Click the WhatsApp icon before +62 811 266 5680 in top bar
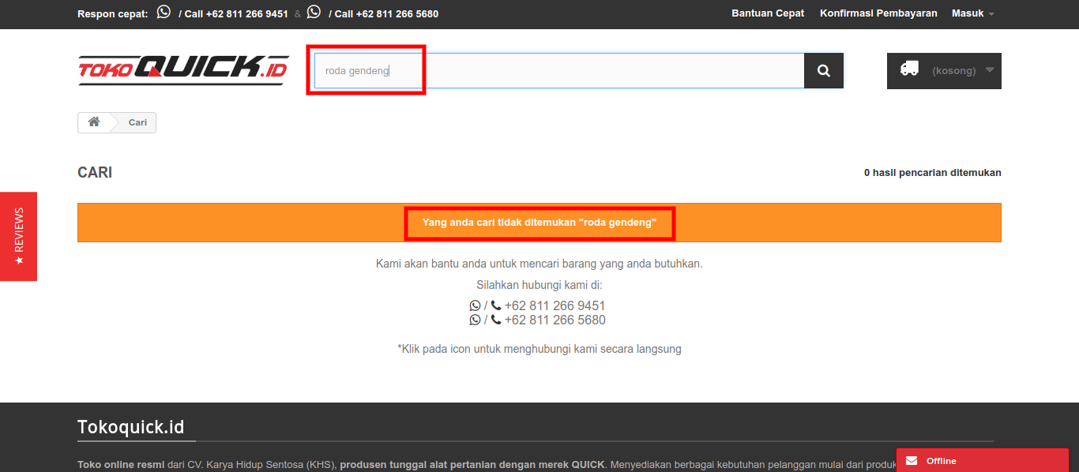 pyautogui.click(x=314, y=12)
